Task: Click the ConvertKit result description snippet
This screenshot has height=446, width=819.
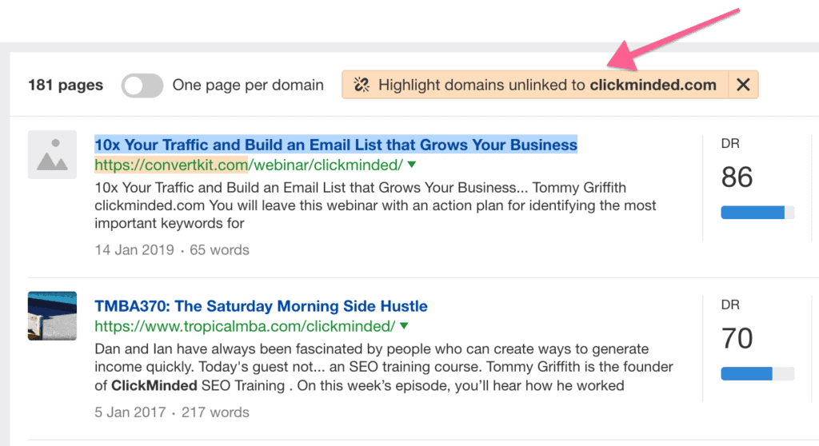Action: point(374,205)
